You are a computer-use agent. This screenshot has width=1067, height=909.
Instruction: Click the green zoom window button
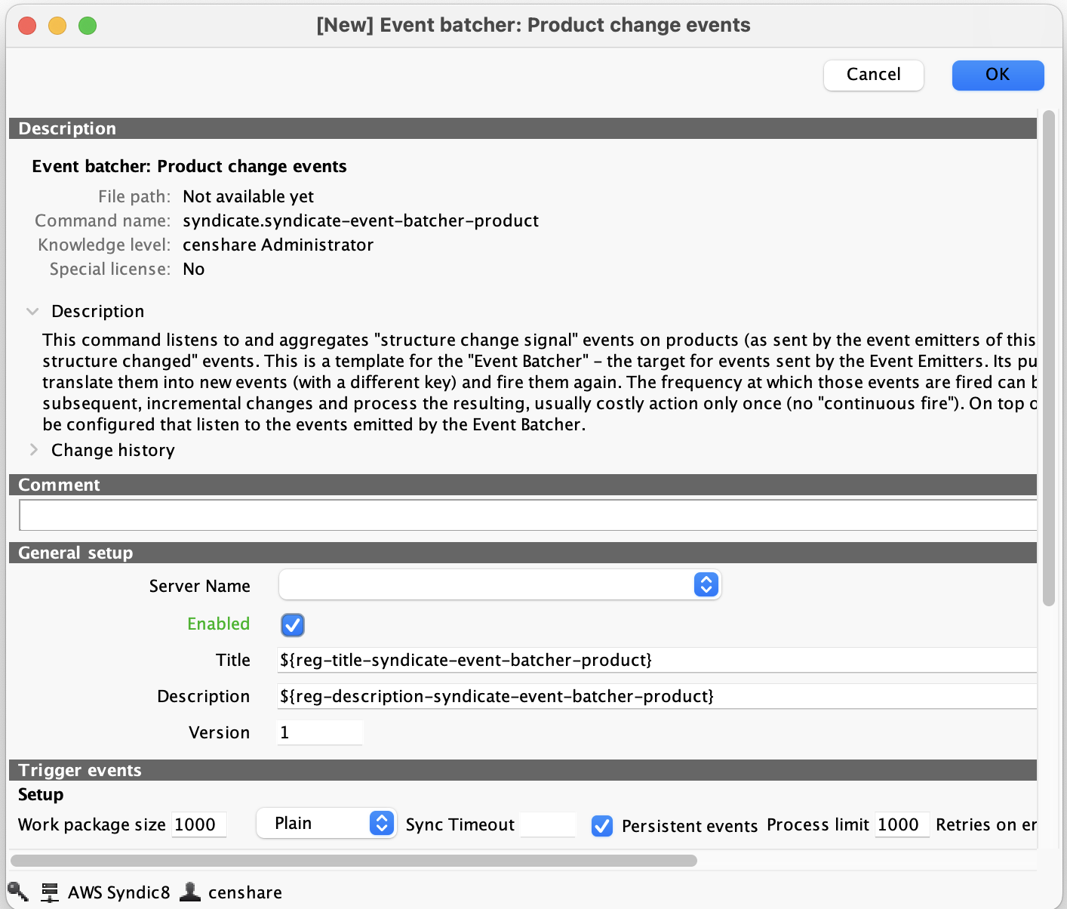[x=88, y=26]
